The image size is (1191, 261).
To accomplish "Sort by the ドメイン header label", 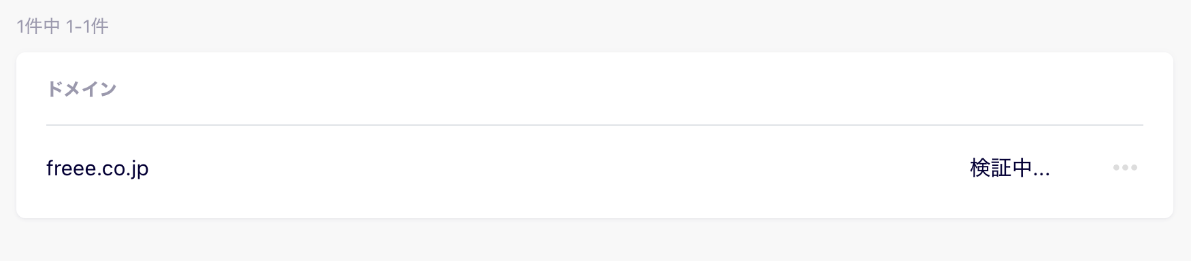I will tap(82, 89).
